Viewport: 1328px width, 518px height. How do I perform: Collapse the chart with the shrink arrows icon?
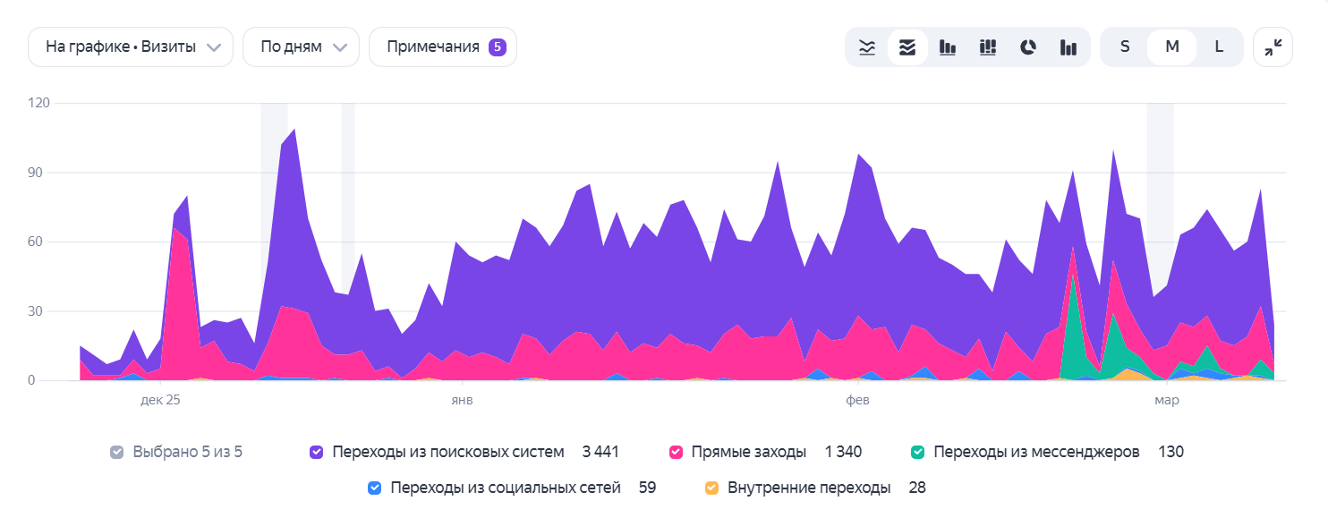(x=1273, y=47)
